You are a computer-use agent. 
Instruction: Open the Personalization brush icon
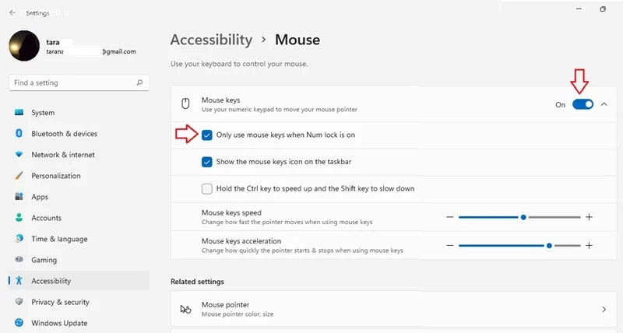pos(19,176)
